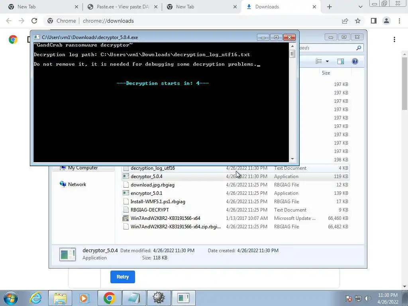Click RBGIAG-DECRYPT file icon
The width and height of the screenshot is (408, 306).
click(126, 210)
